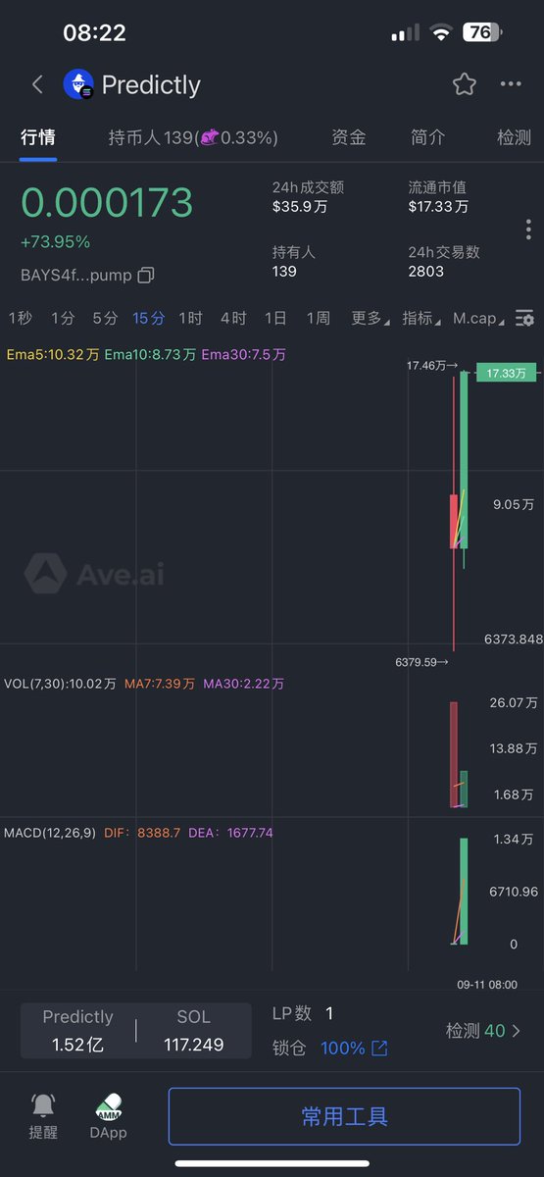The height and width of the screenshot is (1177, 544).
Task: Switch to the 资金 tab
Action: point(349,137)
